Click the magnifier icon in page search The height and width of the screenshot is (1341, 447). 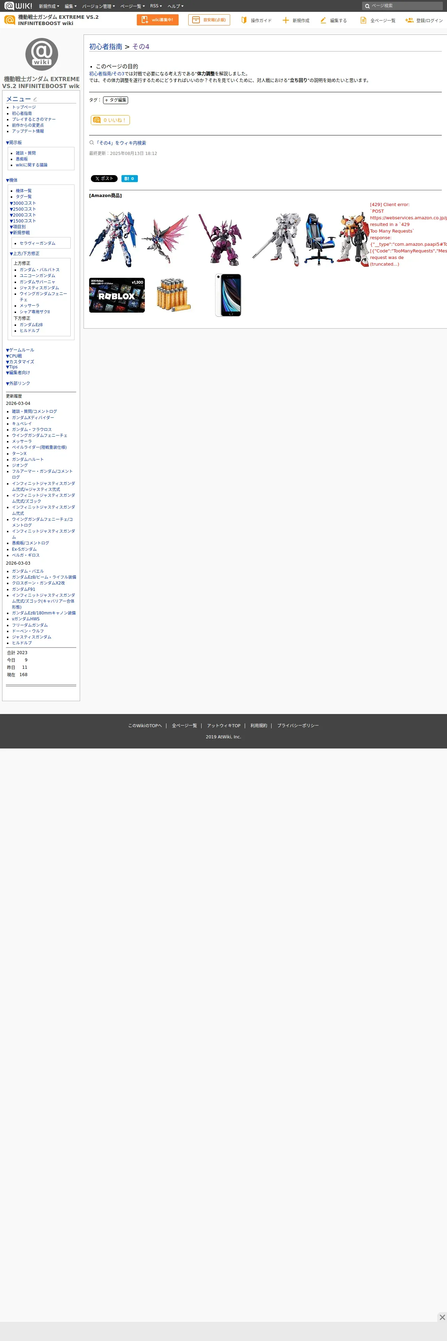pyautogui.click(x=367, y=6)
